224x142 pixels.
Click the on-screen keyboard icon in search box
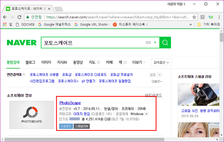click(x=148, y=43)
